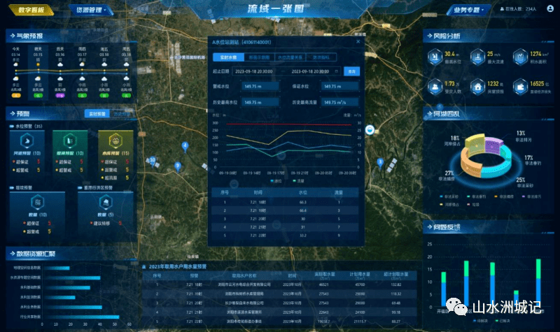Click 长沙鹤梨自来水有限公司 row in water-use table

click(279, 303)
